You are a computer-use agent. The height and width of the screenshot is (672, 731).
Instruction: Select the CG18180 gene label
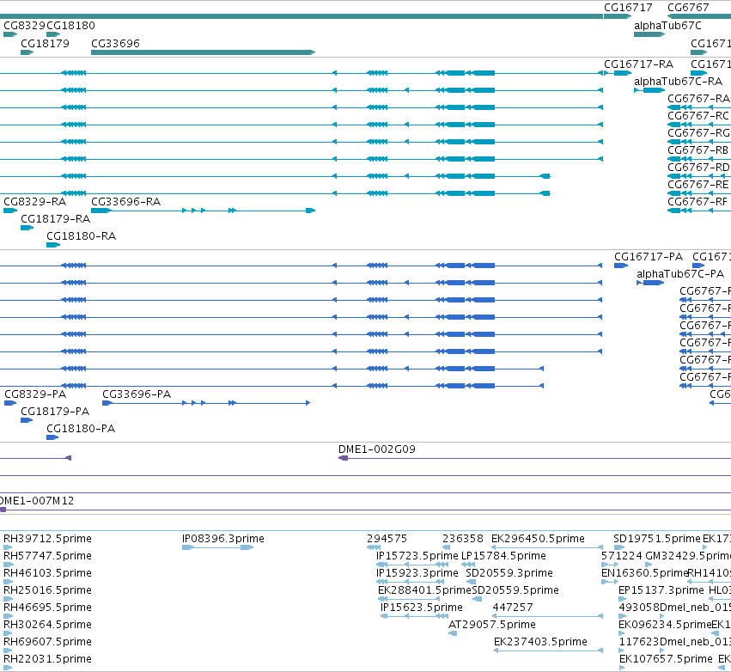(x=70, y=26)
